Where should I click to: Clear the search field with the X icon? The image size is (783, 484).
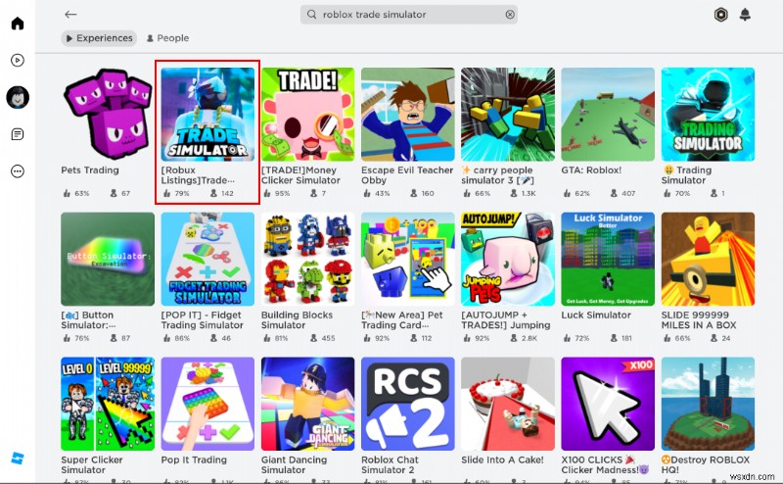pos(510,15)
